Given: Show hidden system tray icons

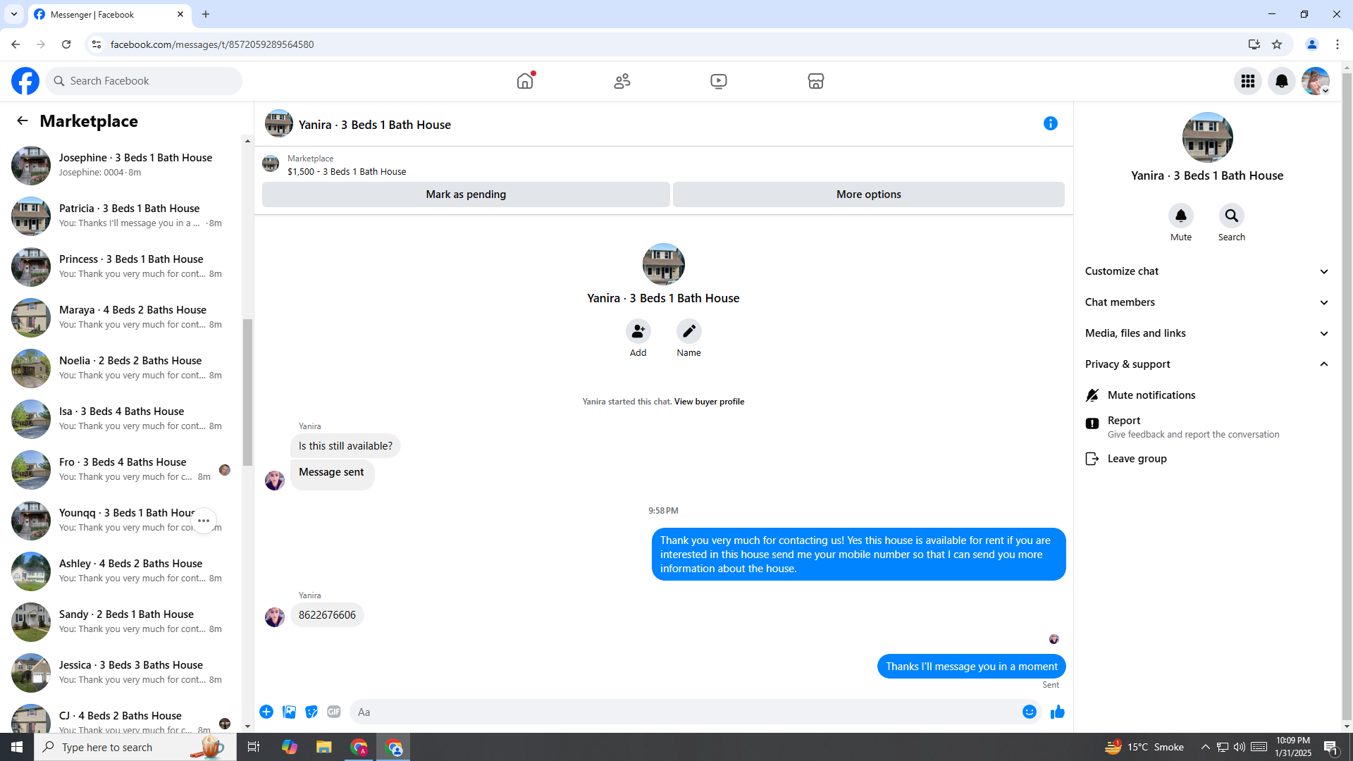Looking at the screenshot, I should (x=1205, y=747).
